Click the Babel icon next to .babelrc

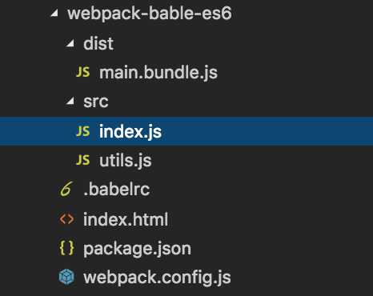(x=66, y=189)
